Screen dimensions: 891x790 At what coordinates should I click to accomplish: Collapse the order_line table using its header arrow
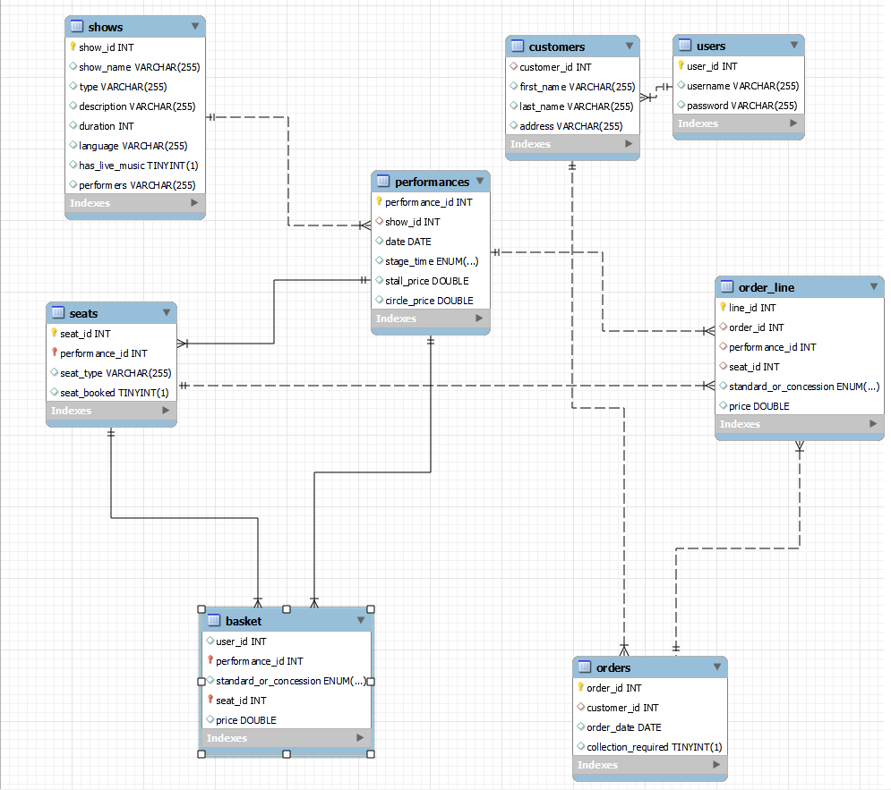(873, 286)
